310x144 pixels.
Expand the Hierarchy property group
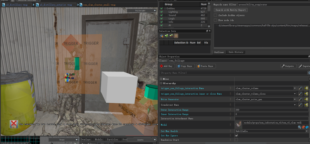pyautogui.click(x=161, y=83)
